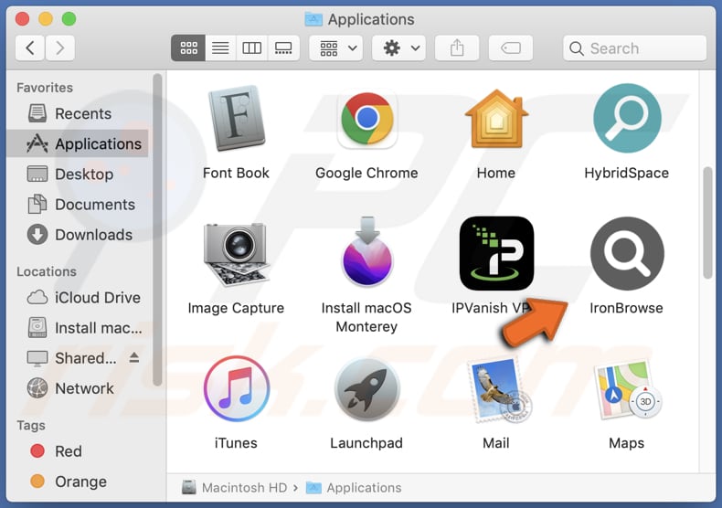Go forward with the right chevron button
This screenshot has height=508, width=722.
(59, 48)
